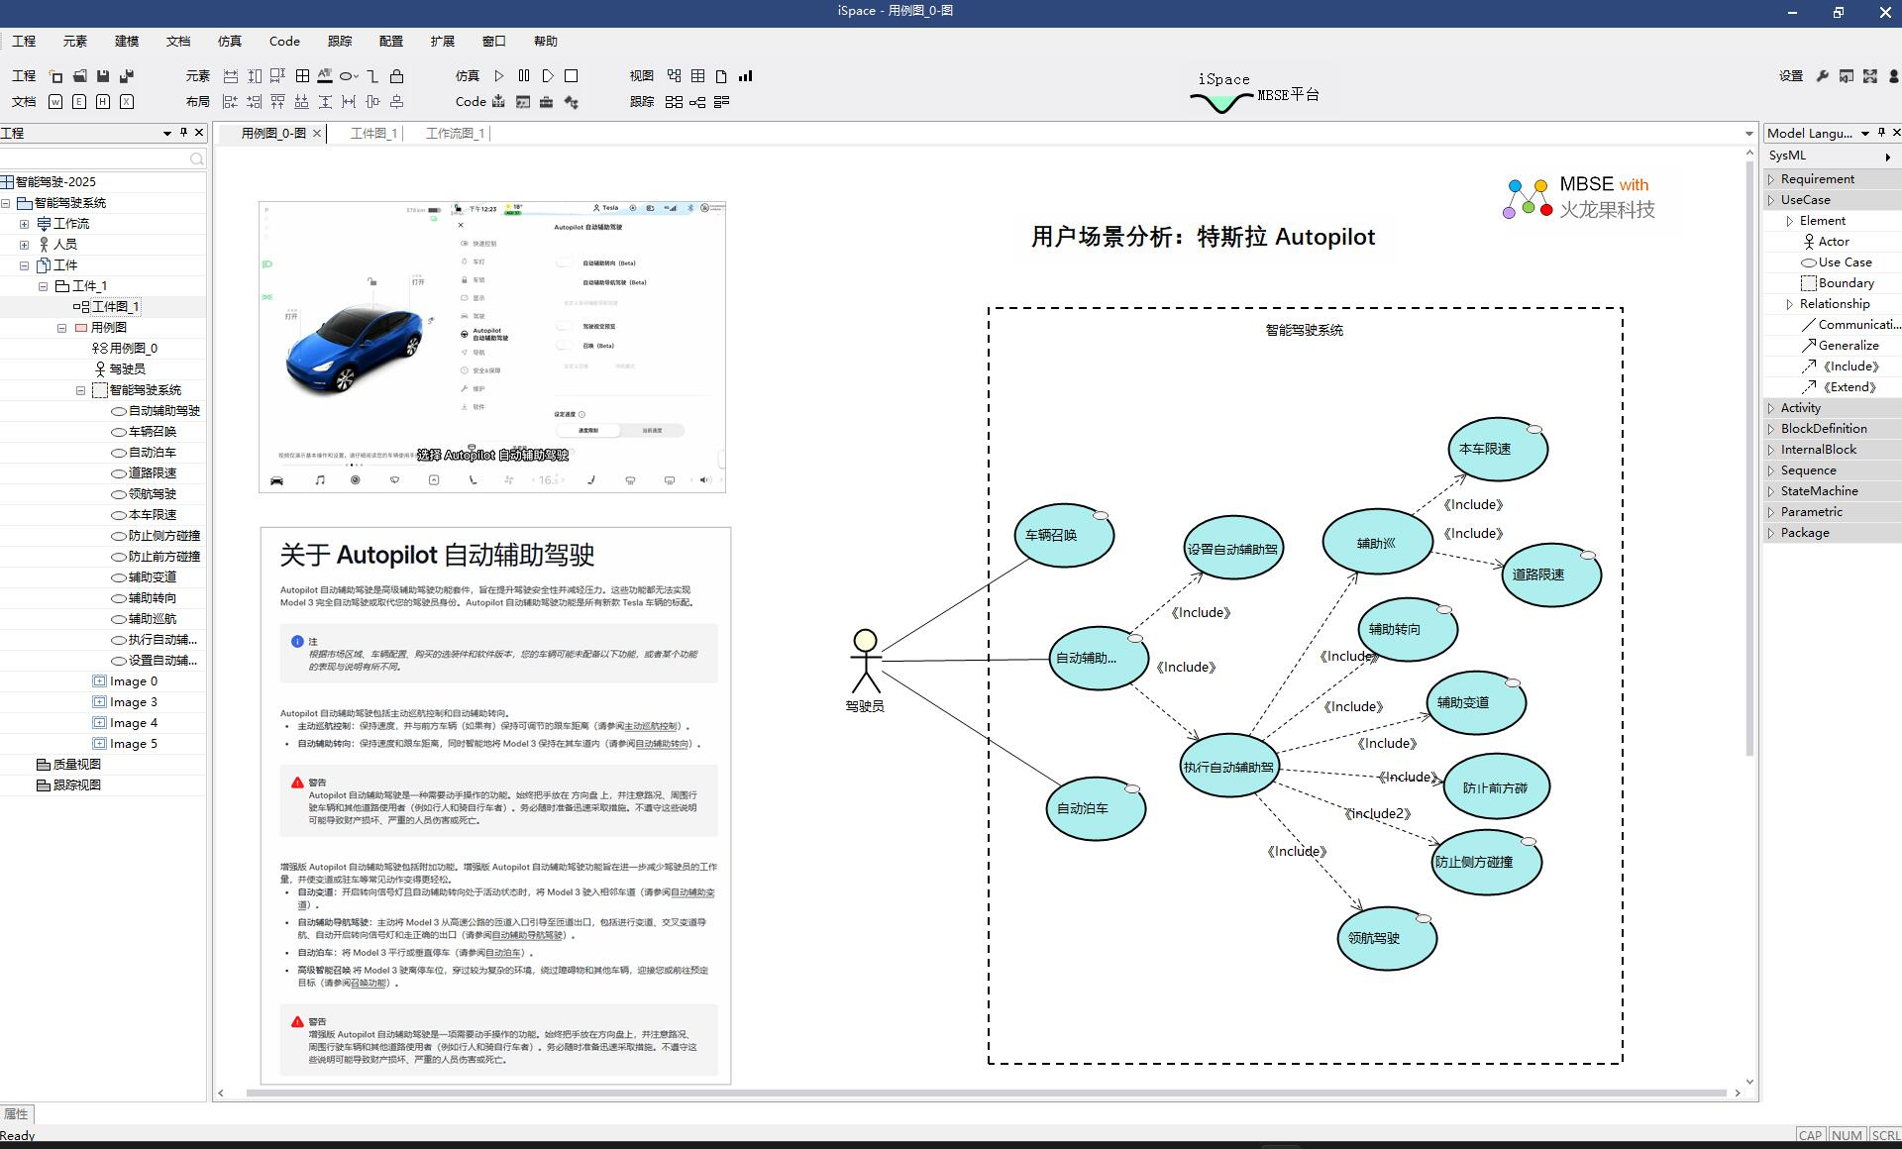
Task: Click the save project disk icon
Action: pyautogui.click(x=103, y=76)
